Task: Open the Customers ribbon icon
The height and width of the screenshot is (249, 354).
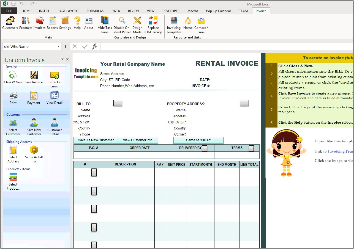Action: 10,23
